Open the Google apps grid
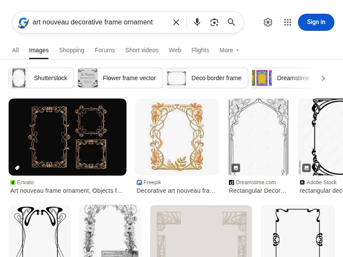Screen dimensions: 343x257 coord(288,22)
